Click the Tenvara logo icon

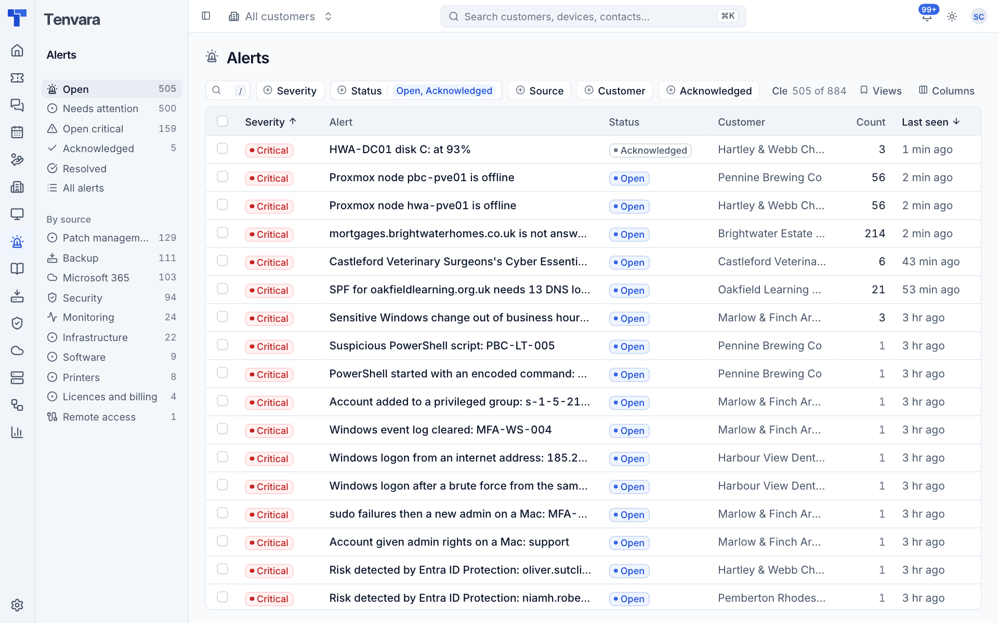[x=17, y=18]
